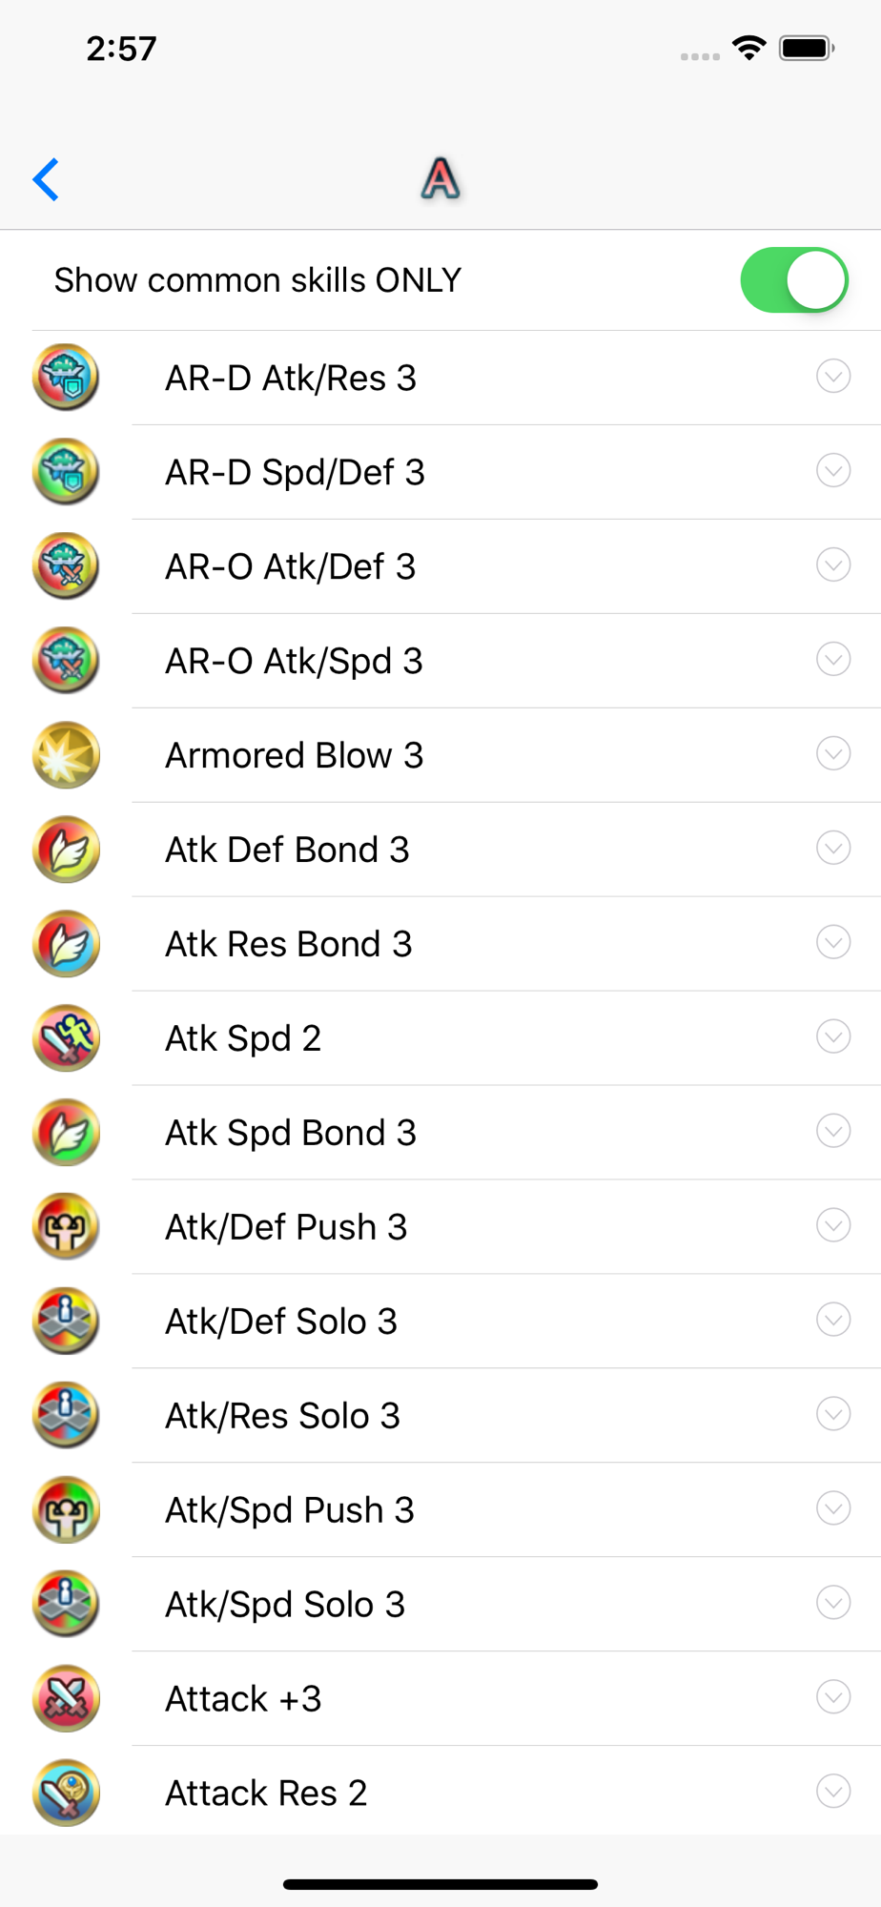The image size is (881, 1907).
Task: Select the AR-O Atk/Spd 3 skill
Action: 440,661
